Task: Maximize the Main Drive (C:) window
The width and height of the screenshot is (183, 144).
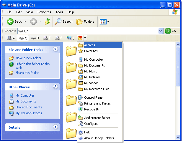Action: (x=170, y=5)
